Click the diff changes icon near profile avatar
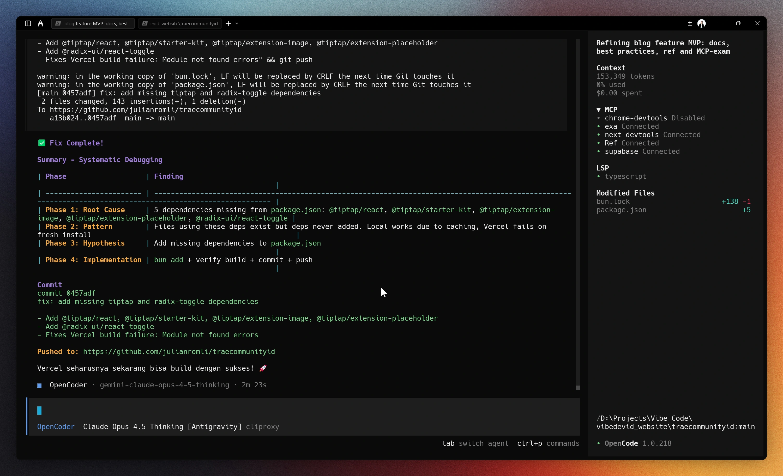 point(690,23)
